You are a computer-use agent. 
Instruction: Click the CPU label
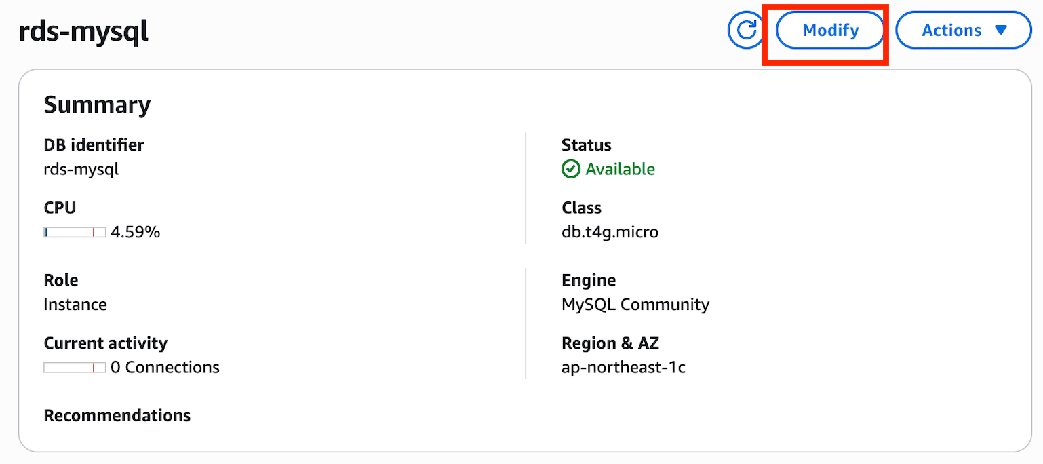coord(60,208)
